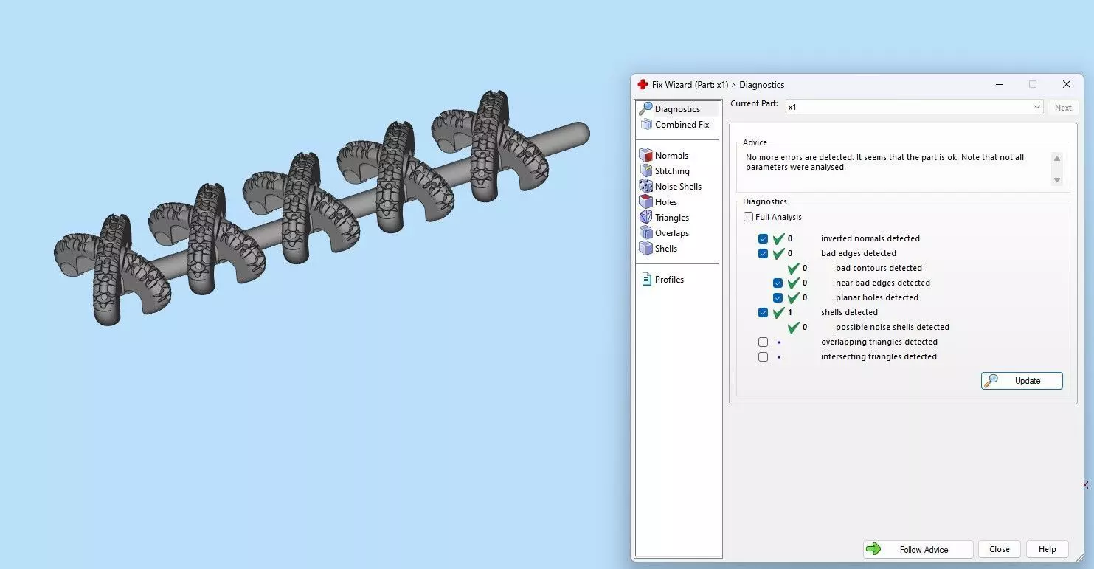Go to Normals page label
The width and height of the screenshot is (1094, 569).
[671, 156]
